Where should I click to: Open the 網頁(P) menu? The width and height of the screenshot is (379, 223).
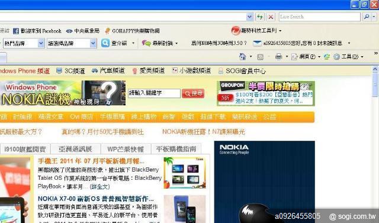click(306, 57)
